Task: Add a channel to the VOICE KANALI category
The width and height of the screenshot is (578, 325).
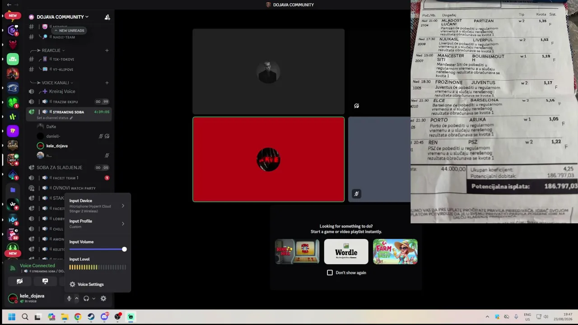Action: point(107,83)
